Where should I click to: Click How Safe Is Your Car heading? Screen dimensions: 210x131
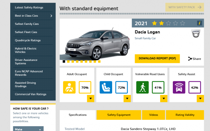pos(31,109)
